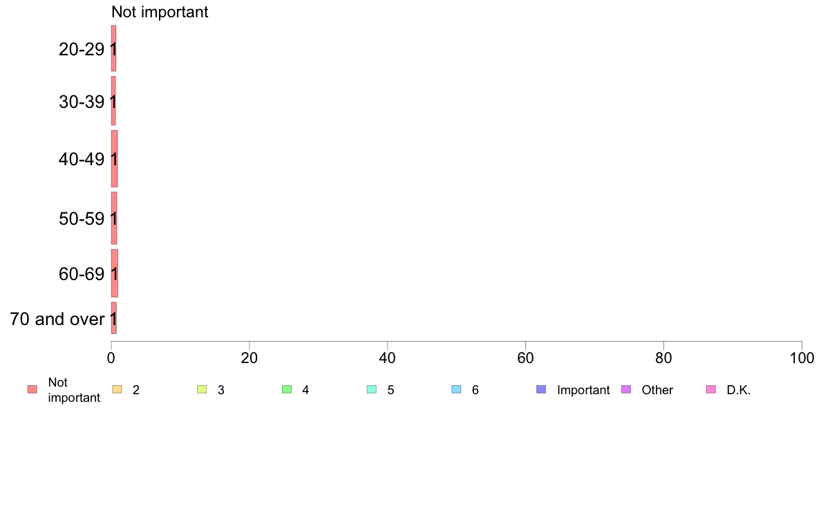Click the 70 and over row label
The image size is (821, 509).
(x=57, y=319)
